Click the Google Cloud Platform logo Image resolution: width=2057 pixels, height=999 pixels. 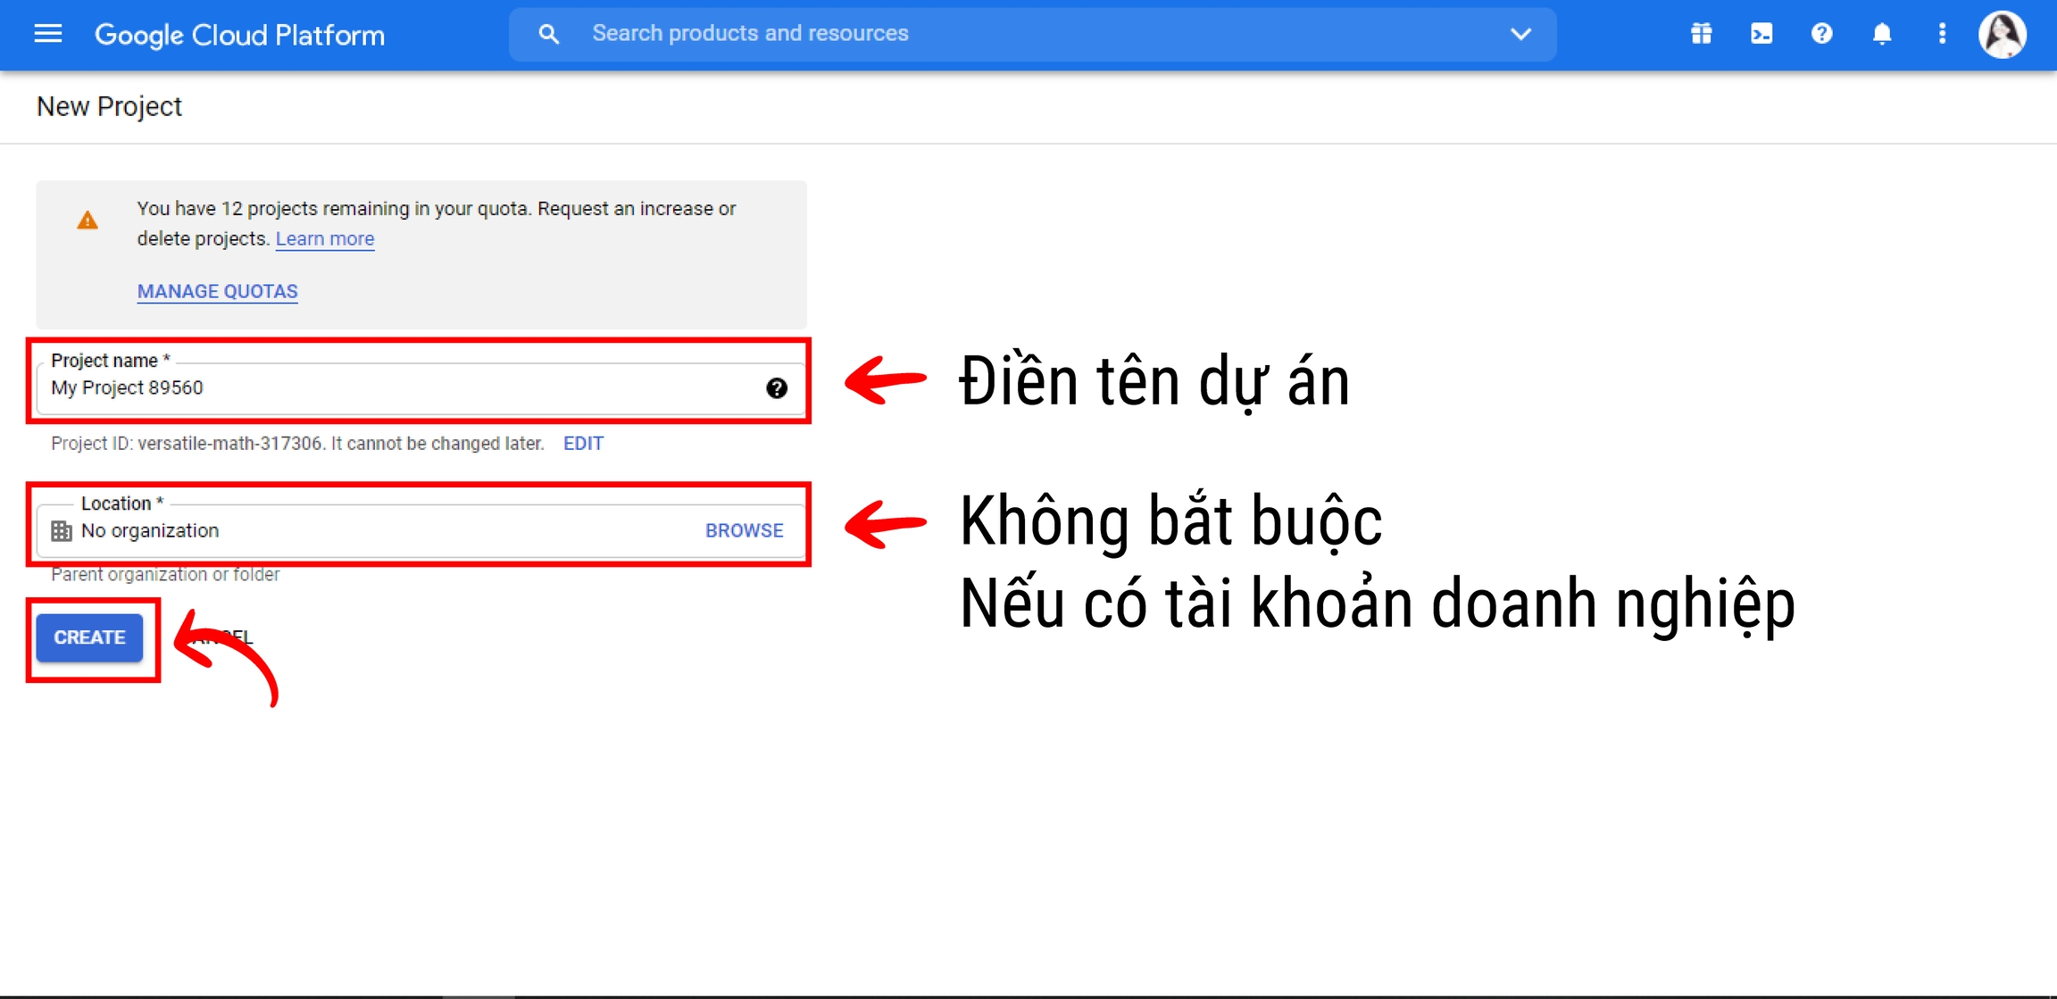click(x=239, y=35)
